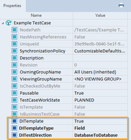This screenshot has width=131, height=140.
Task: Select the IsTemplate property name
Action: (31, 107)
